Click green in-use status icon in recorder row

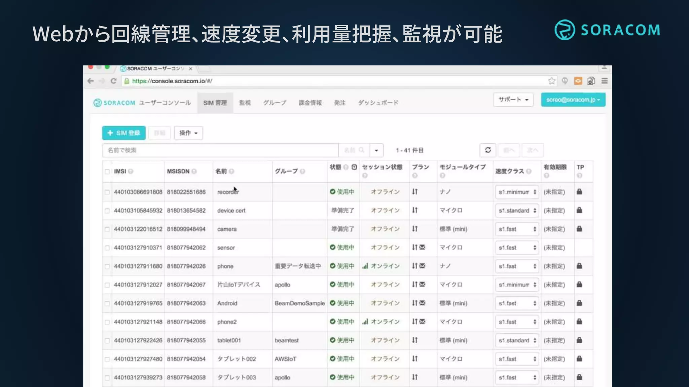pos(332,192)
